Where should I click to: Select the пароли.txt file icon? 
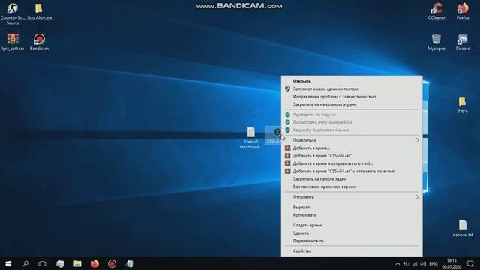(463, 228)
